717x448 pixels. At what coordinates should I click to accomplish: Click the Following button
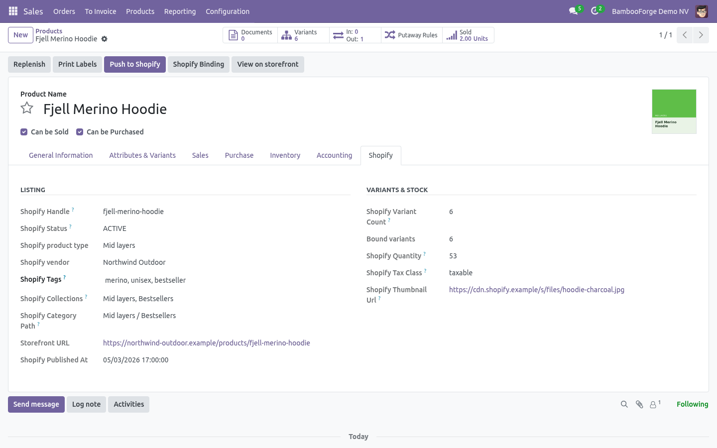click(692, 404)
